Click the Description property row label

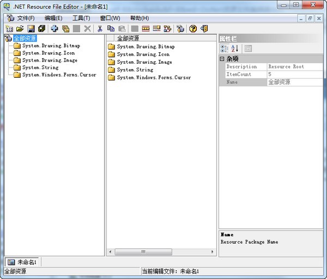click(246, 66)
